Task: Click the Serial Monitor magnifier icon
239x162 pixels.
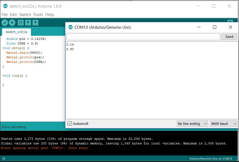Action: pyautogui.click(x=230, y=22)
